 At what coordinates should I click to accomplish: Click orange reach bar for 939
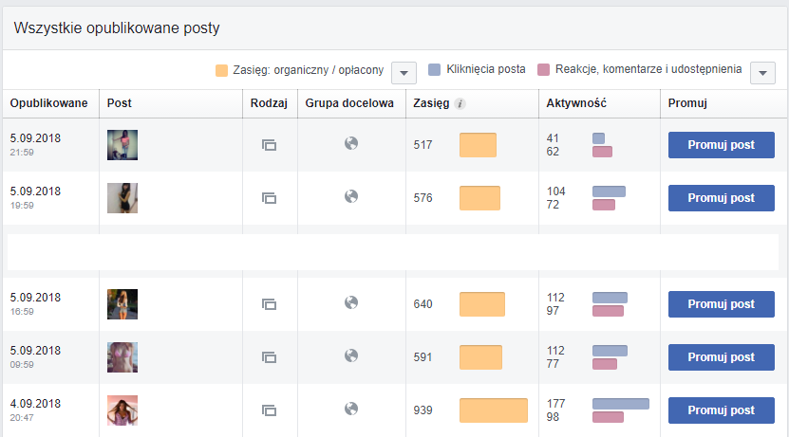[494, 410]
